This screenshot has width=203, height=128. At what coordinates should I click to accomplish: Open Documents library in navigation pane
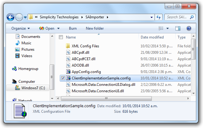pos(28,37)
